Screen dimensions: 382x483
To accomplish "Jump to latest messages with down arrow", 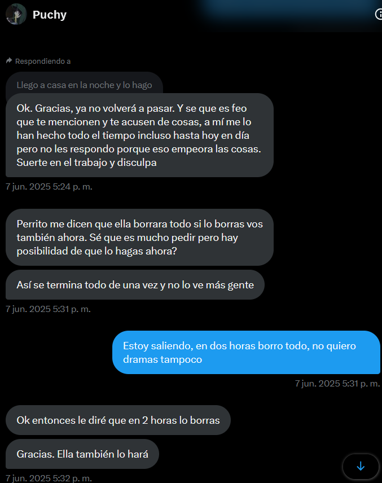I will (361, 467).
